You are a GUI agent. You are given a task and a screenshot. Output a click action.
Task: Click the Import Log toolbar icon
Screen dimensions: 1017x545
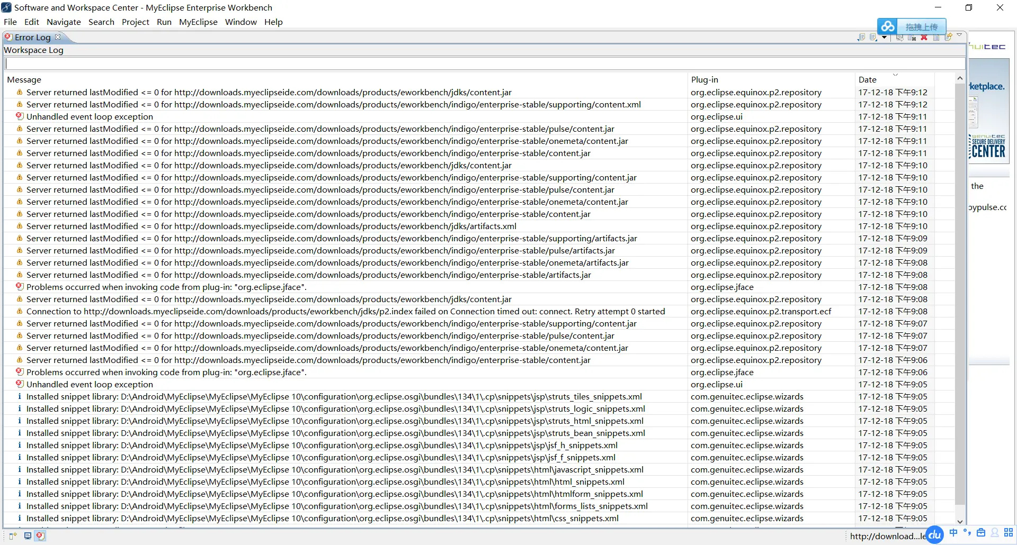pos(873,37)
